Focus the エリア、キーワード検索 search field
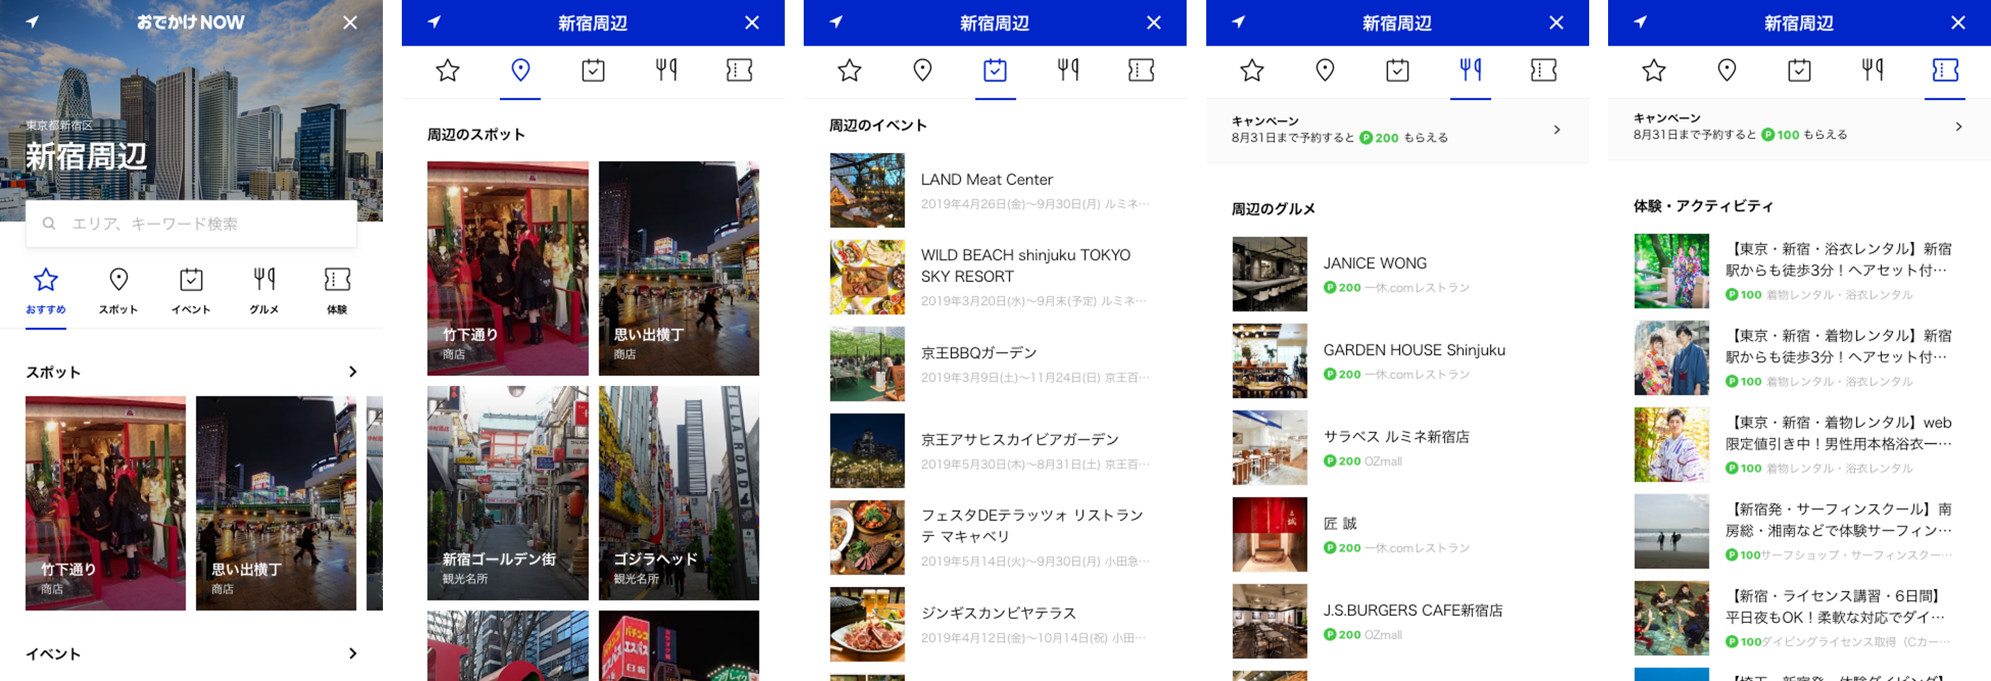The image size is (1991, 681). tap(191, 224)
